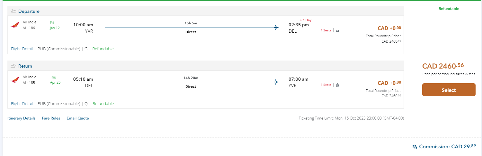Click the coins icon next to Commission
The image size is (482, 156).
click(415, 147)
